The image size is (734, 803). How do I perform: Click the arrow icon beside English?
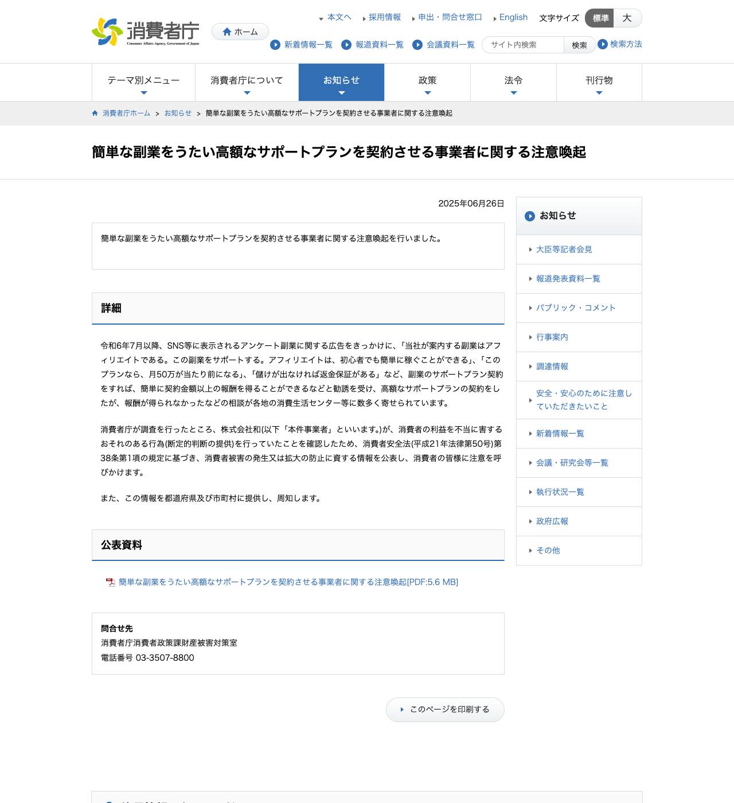[495, 19]
